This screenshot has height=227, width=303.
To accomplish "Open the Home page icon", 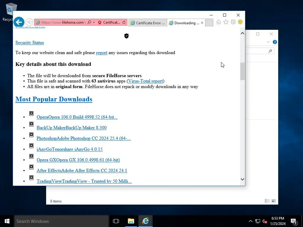I will click(219, 22).
